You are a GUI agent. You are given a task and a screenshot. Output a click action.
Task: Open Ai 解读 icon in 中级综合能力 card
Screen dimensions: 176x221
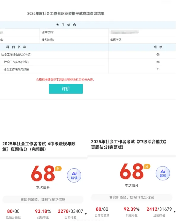[x=163, y=173]
